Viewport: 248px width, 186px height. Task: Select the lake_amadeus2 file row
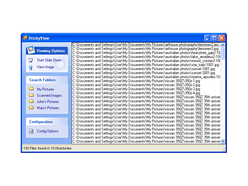click(x=146, y=57)
